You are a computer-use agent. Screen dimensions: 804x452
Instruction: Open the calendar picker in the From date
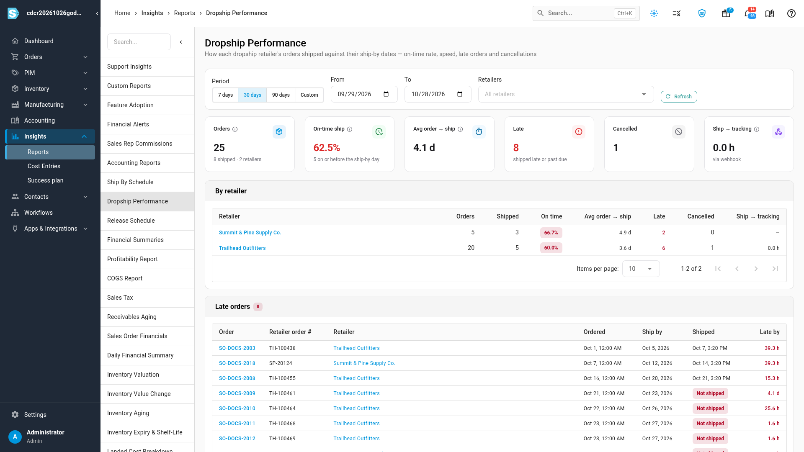coord(386,94)
